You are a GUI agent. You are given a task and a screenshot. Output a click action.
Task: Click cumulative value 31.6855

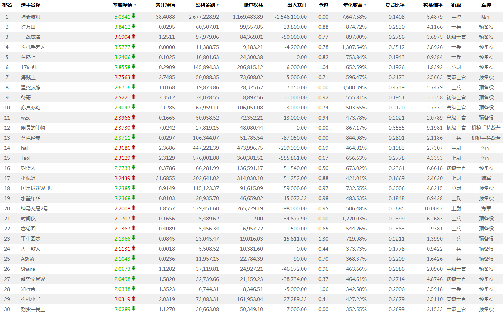[x=165, y=178]
